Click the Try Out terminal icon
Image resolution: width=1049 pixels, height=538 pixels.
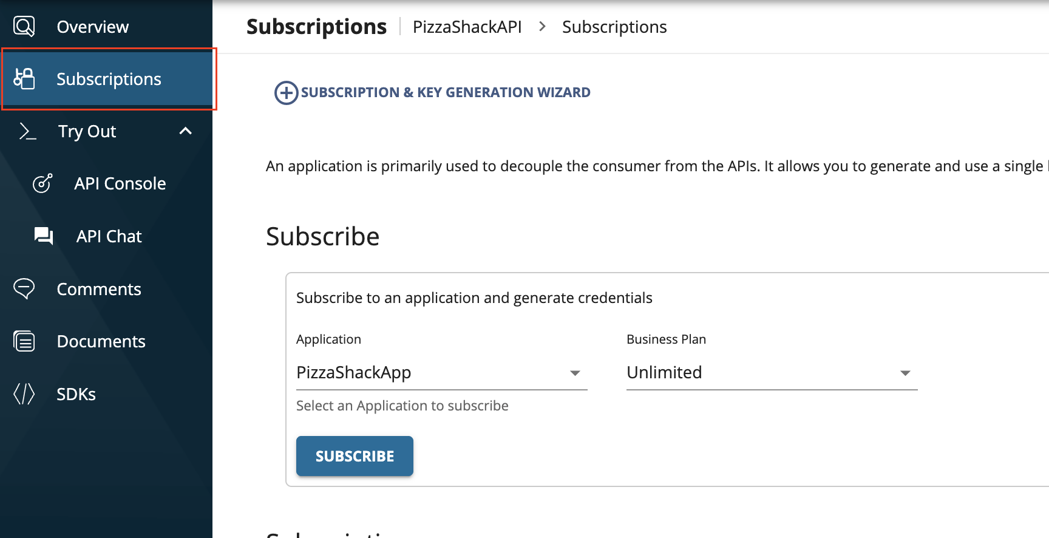coord(27,131)
